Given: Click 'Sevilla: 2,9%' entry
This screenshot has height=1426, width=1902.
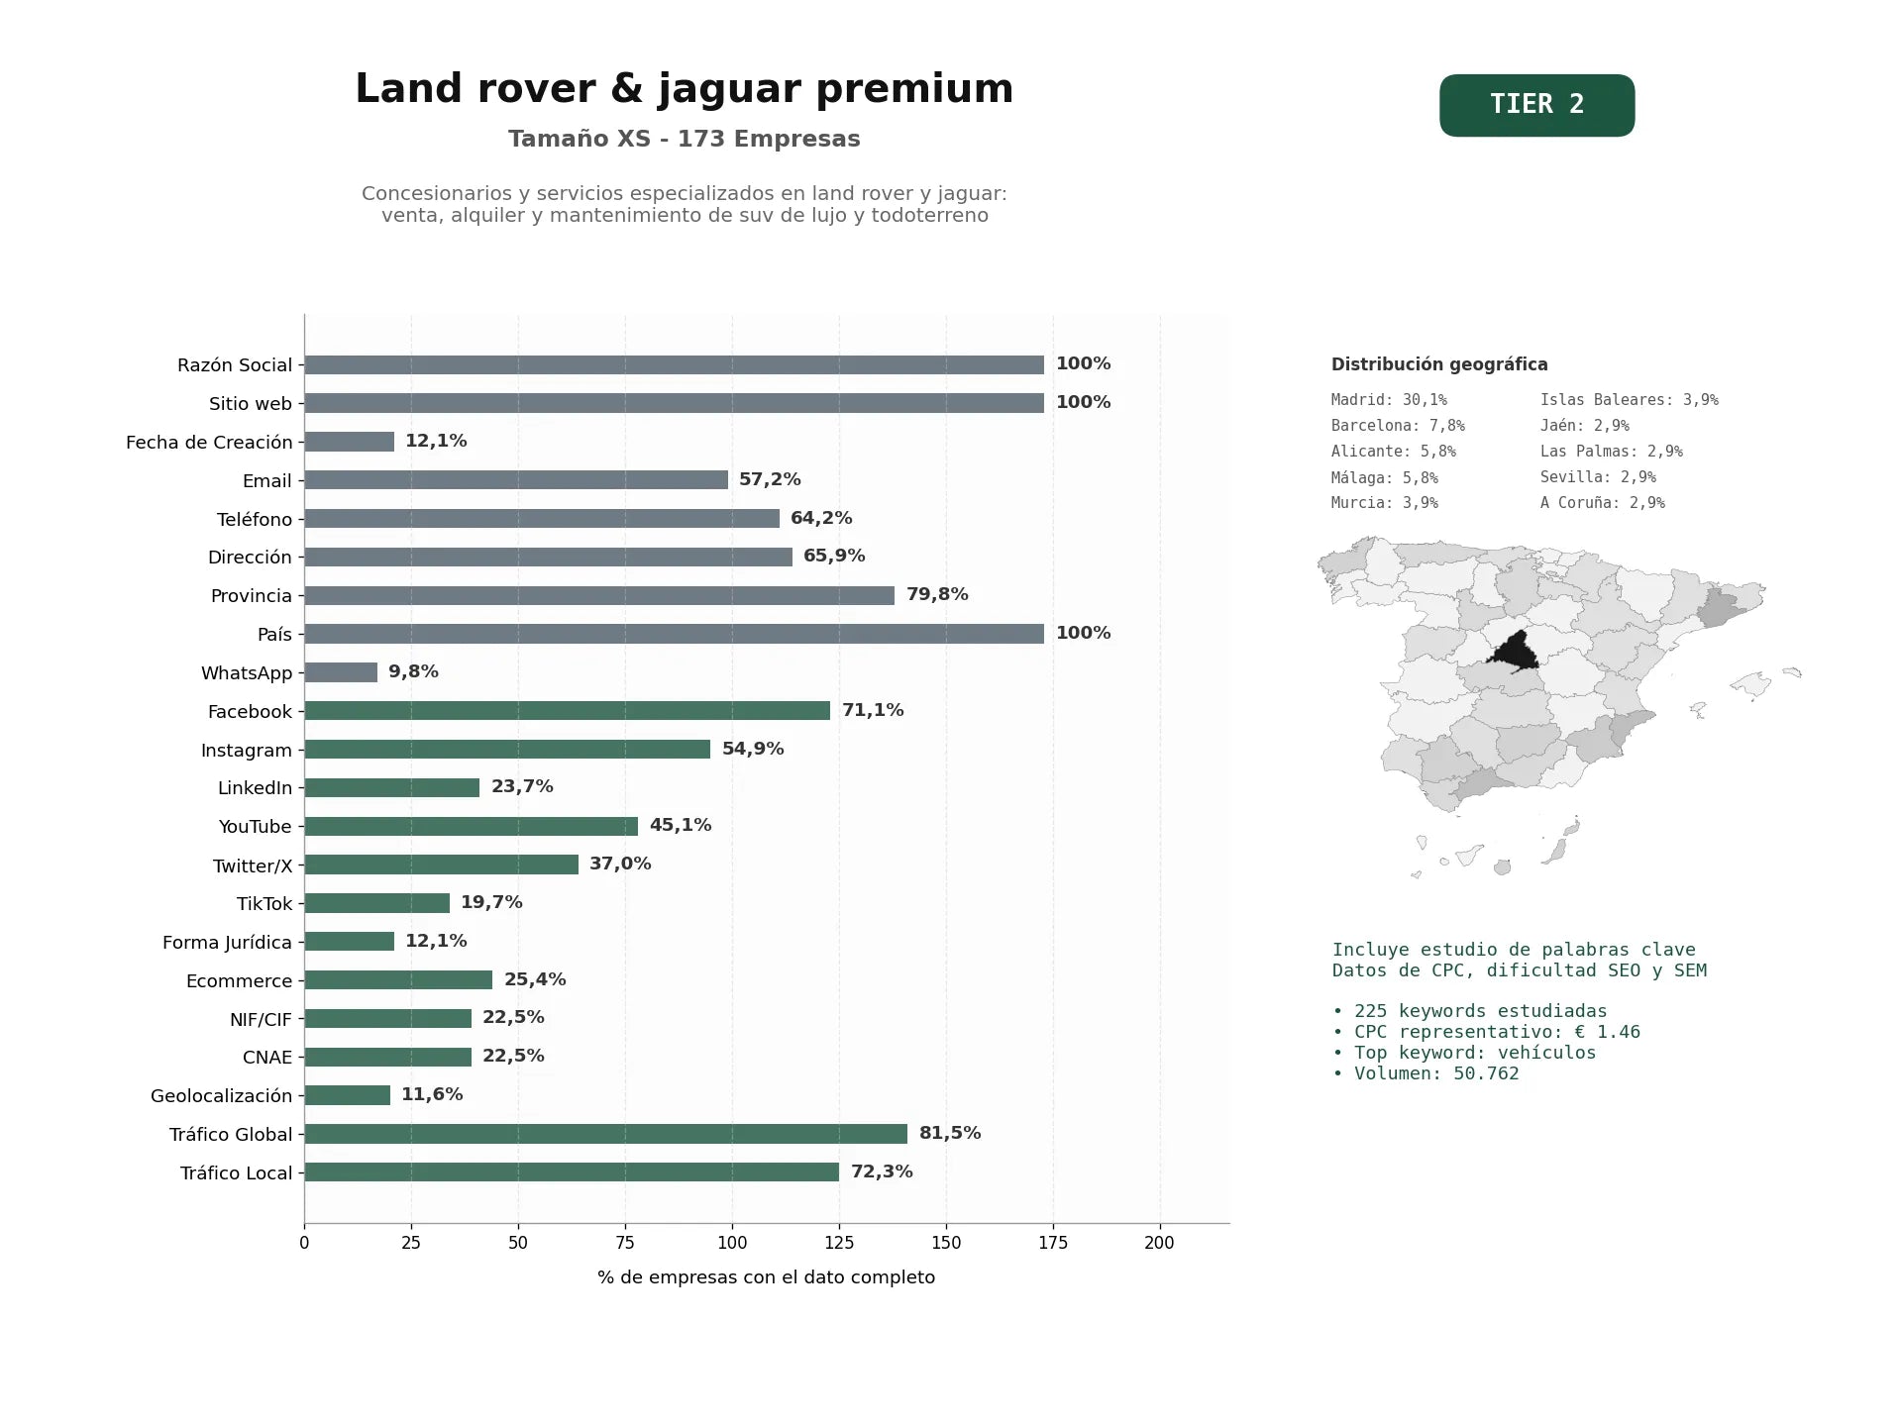Looking at the screenshot, I should pyautogui.click(x=1598, y=477).
